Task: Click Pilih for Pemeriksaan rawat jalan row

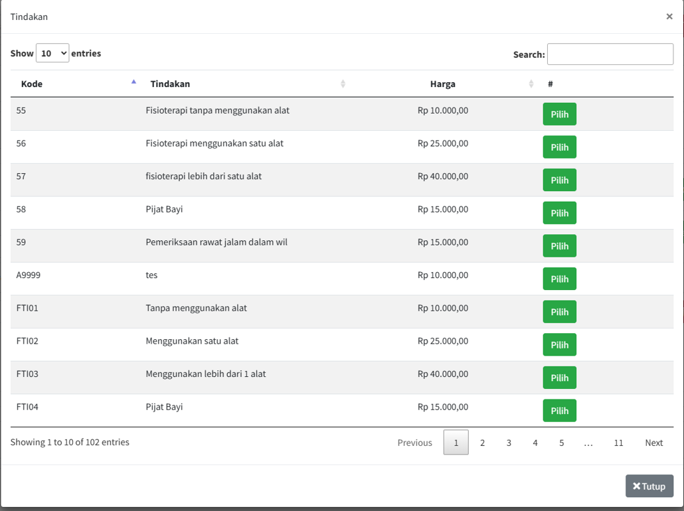Action: 559,246
